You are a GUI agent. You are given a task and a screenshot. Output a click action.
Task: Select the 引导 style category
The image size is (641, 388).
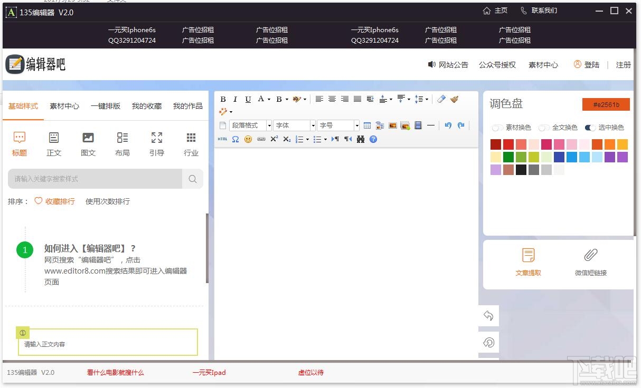coord(157,144)
